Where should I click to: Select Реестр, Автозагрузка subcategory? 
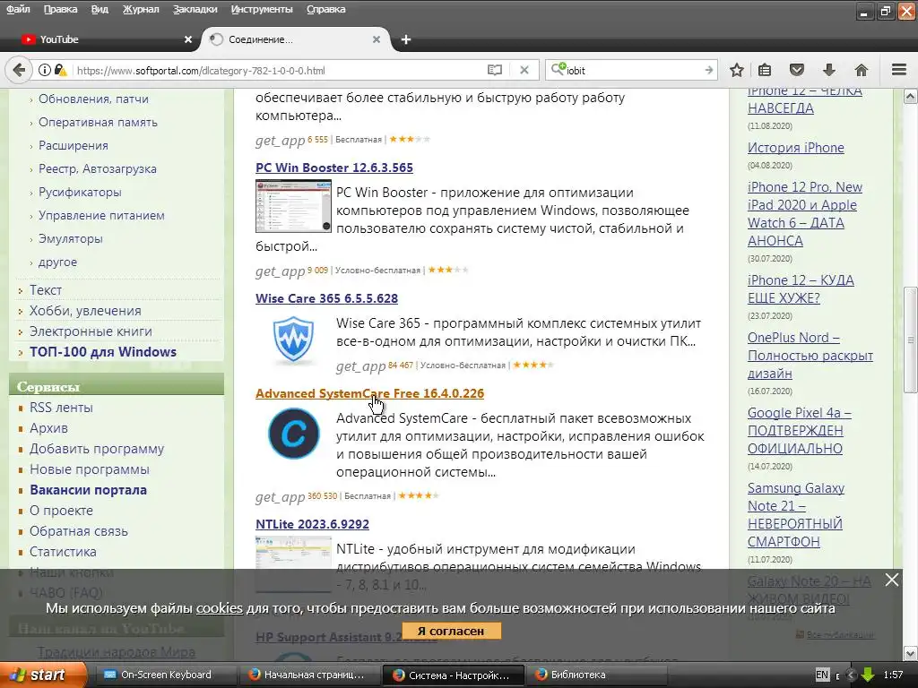(98, 169)
